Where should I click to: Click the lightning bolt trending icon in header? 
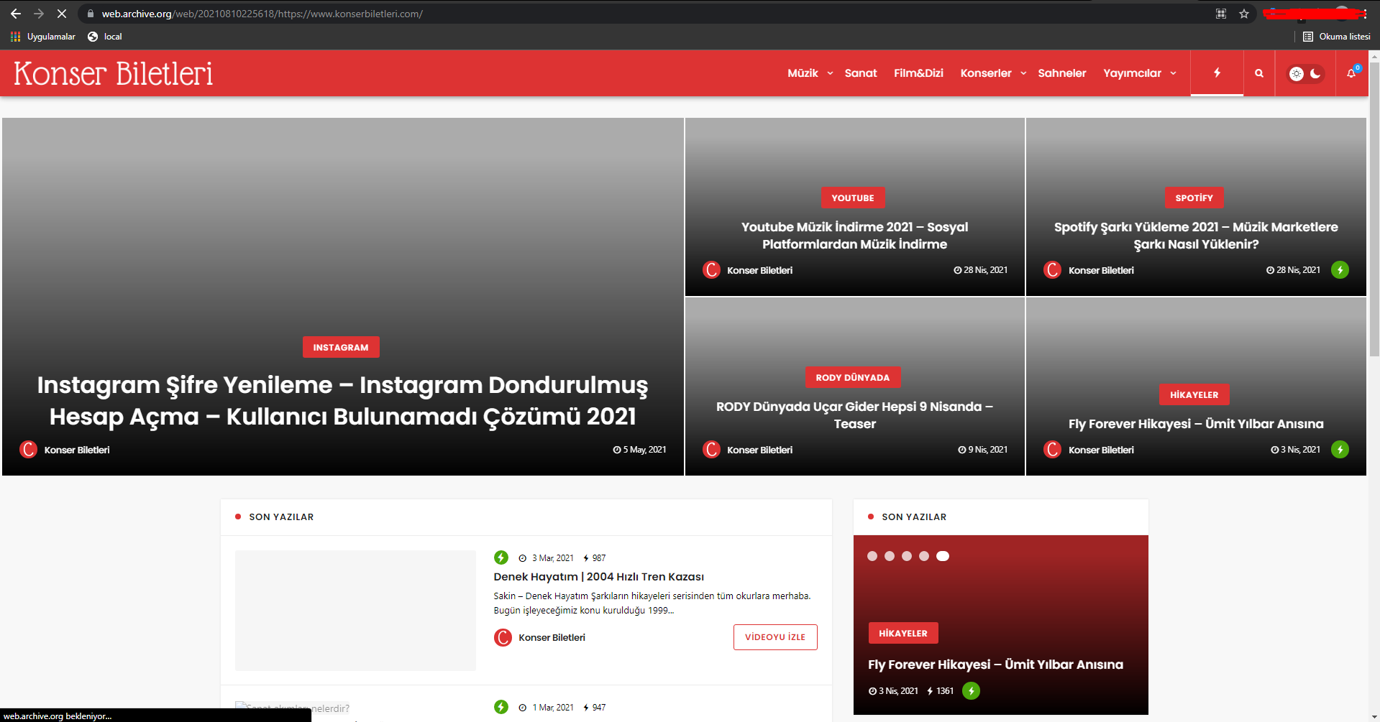pos(1217,73)
